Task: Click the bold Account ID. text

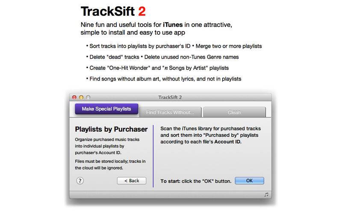Action: 228,142
